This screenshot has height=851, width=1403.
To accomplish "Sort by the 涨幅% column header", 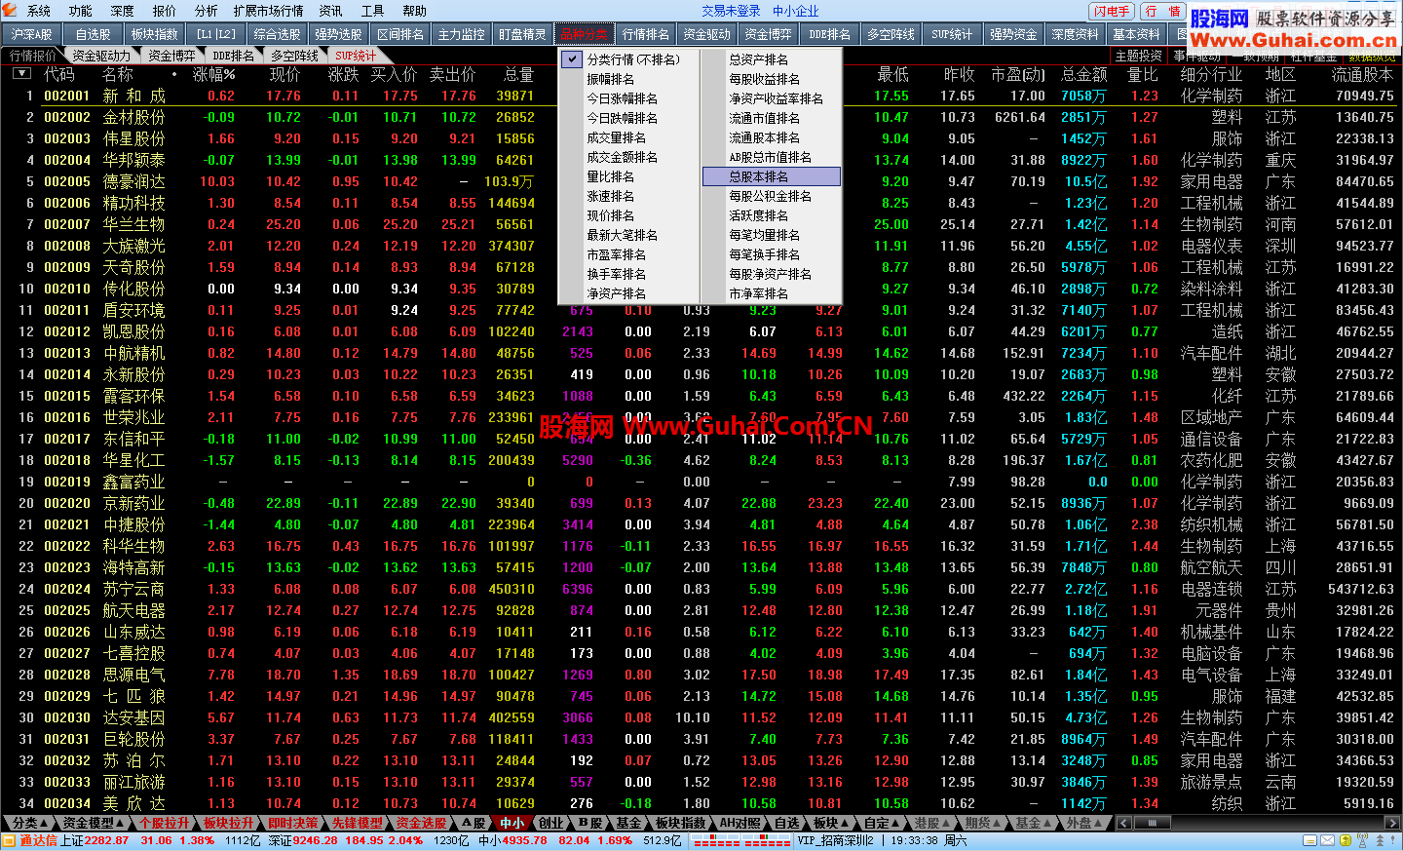I will [213, 74].
